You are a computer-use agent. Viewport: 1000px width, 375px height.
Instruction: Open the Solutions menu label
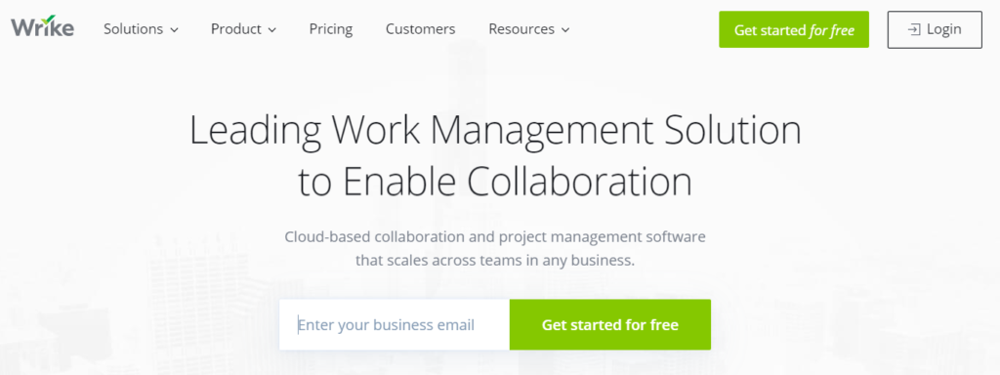tap(133, 28)
